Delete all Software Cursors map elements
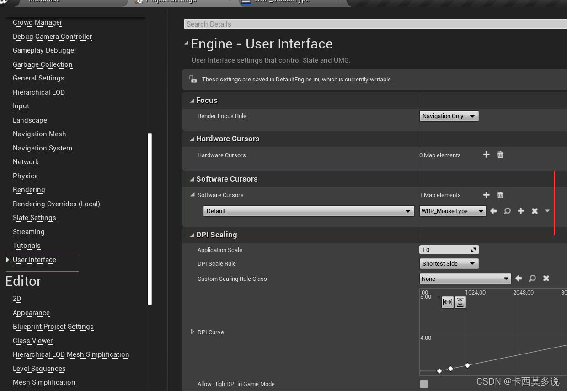This screenshot has height=391, width=567. point(500,195)
